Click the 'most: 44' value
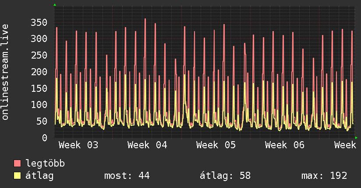The height and width of the screenshot is (188, 361). coord(127,176)
